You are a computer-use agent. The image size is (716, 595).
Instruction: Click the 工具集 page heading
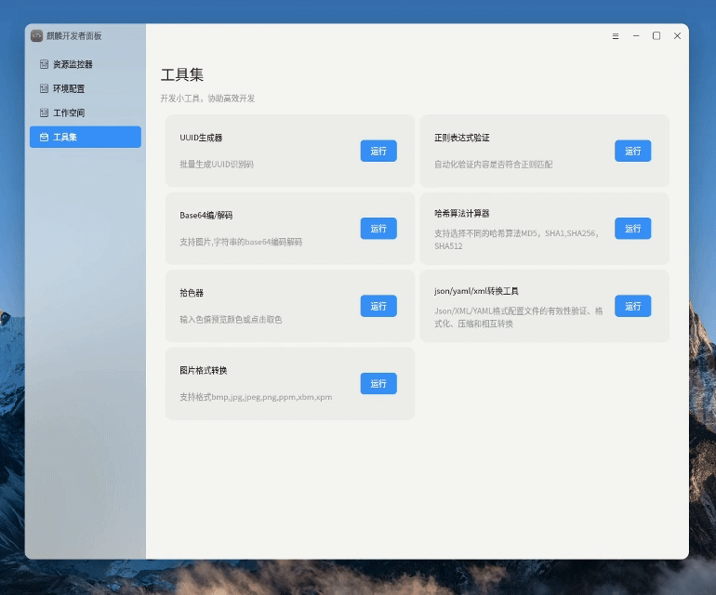182,75
